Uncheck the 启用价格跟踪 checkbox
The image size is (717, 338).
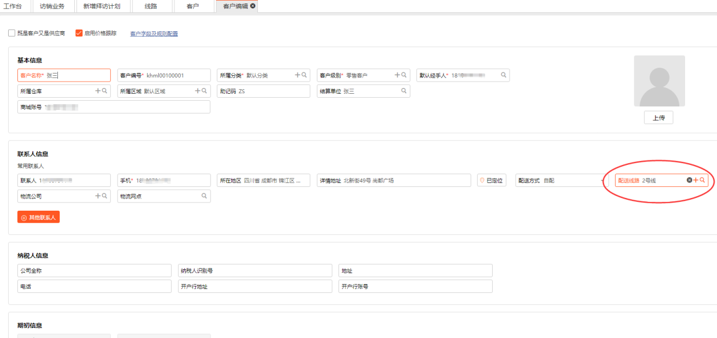[x=79, y=34]
